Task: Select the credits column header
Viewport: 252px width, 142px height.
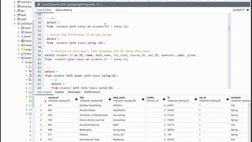Action: (156, 99)
